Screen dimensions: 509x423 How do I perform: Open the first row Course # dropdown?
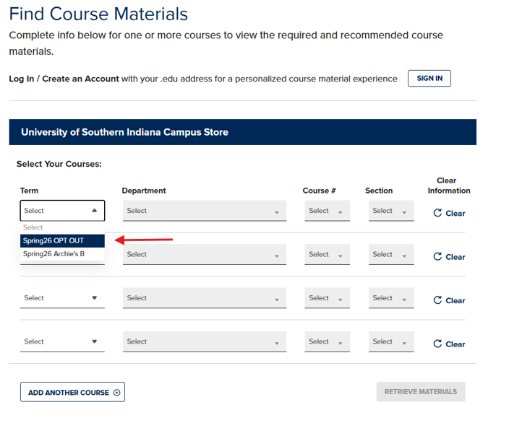(x=327, y=211)
